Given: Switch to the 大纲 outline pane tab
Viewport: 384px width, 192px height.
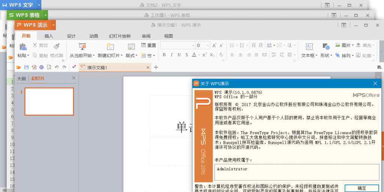Looking at the screenshot, I should (21, 78).
